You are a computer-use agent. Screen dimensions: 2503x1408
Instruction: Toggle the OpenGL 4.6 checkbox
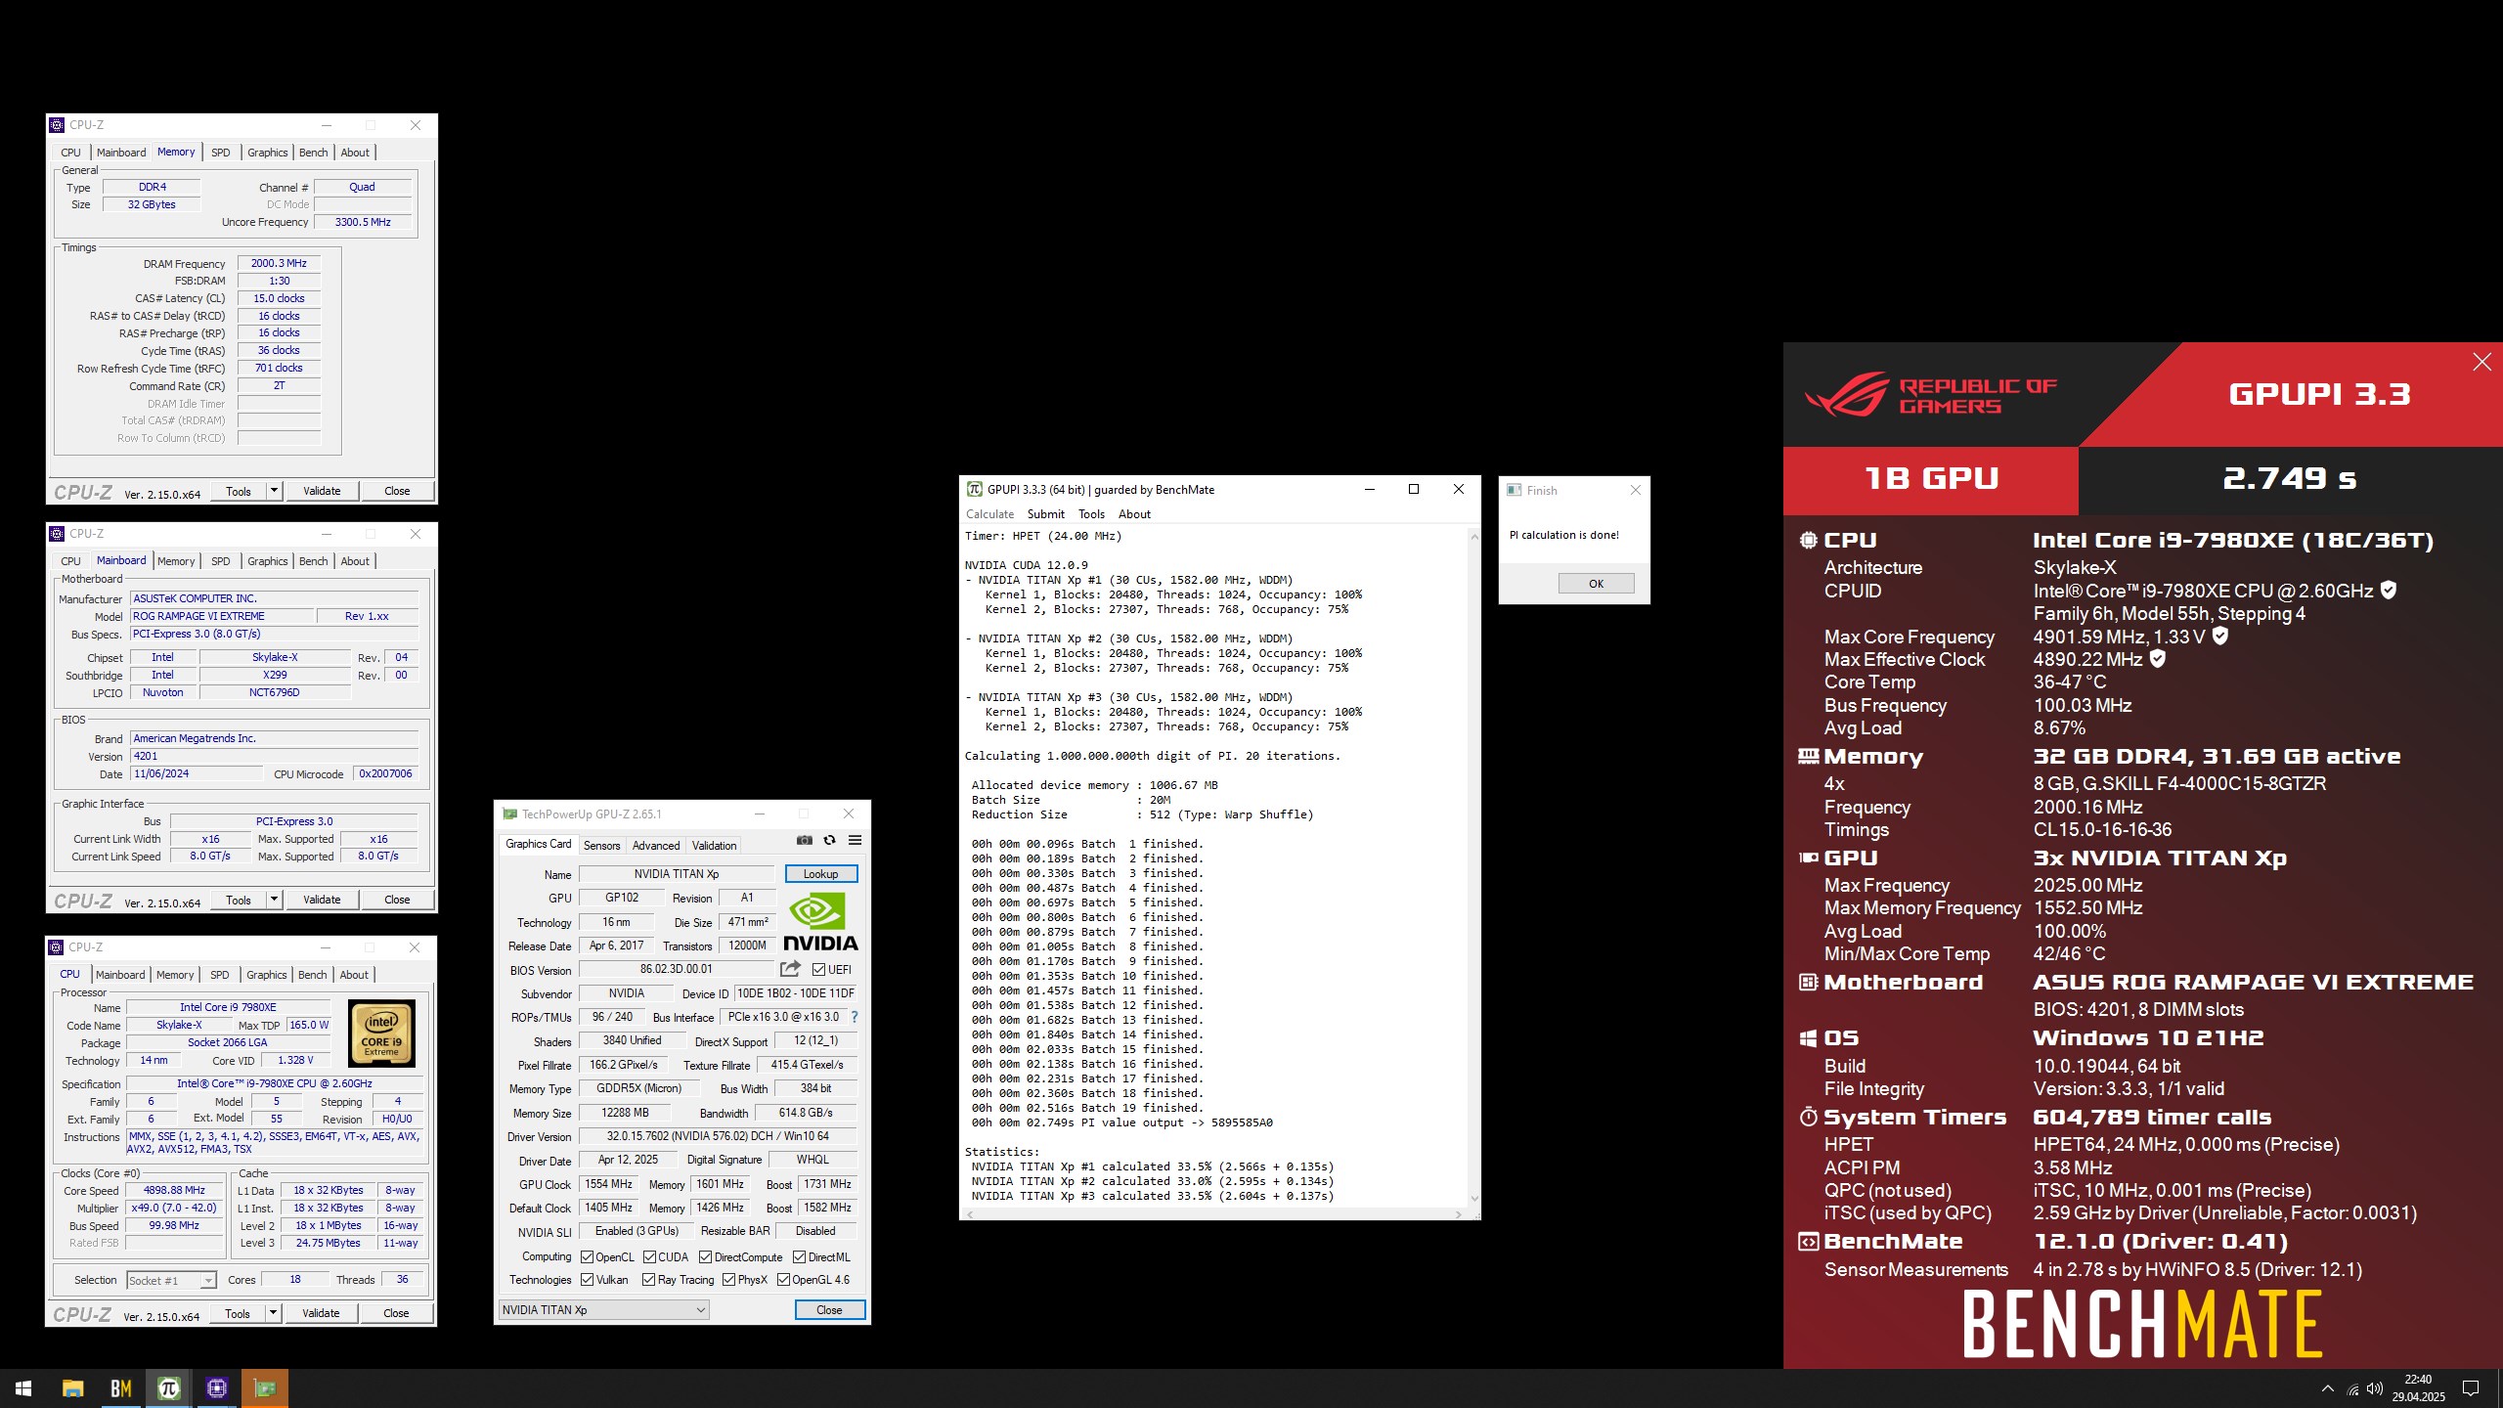click(783, 1280)
